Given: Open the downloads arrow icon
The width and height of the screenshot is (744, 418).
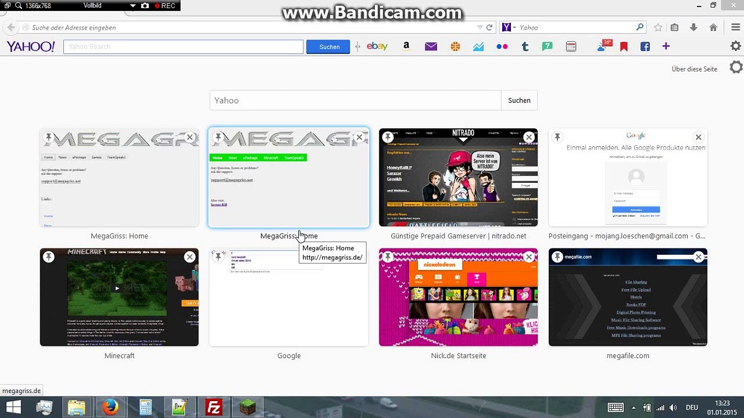Looking at the screenshot, I should tap(693, 27).
